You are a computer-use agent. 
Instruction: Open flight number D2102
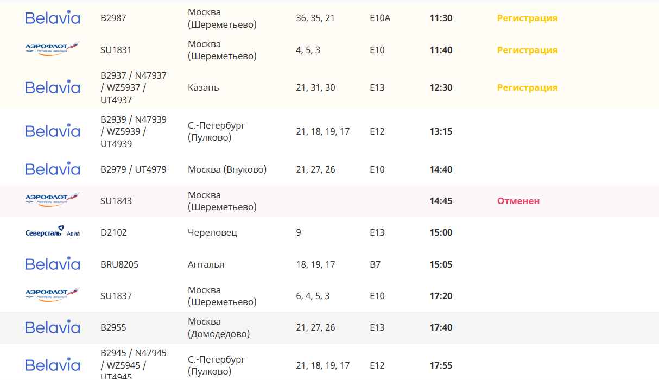(113, 232)
